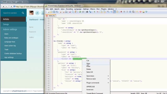
Task: Open Find with the binoculars icon
Action: pos(87,12)
